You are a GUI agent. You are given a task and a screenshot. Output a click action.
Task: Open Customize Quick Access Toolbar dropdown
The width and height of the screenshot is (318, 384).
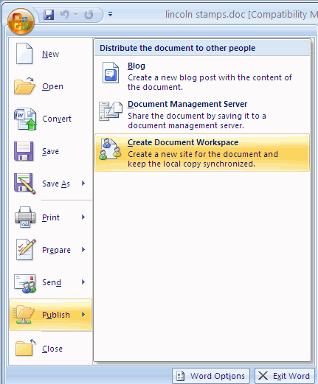pos(111,14)
